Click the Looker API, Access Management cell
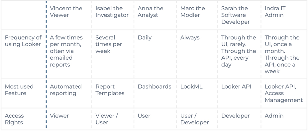This screenshot has width=308, height=131. 284,93
